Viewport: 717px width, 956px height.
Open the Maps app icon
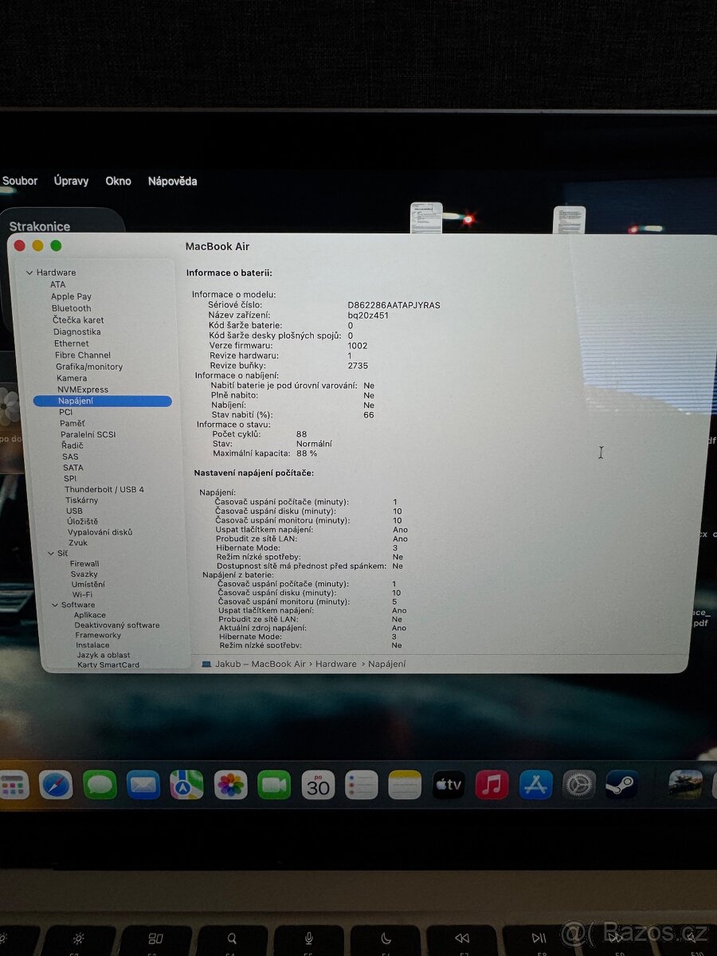click(x=185, y=785)
